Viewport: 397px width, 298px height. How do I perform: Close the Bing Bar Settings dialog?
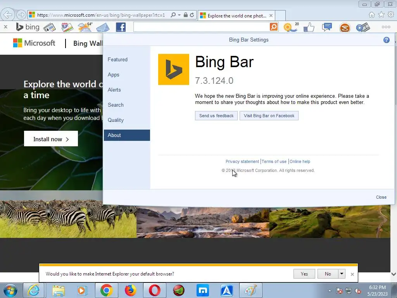tap(381, 197)
